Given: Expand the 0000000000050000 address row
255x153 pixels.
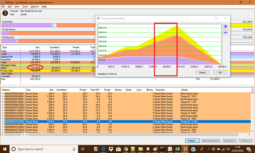Looking at the screenshot, I should pyautogui.click(x=3, y=94).
